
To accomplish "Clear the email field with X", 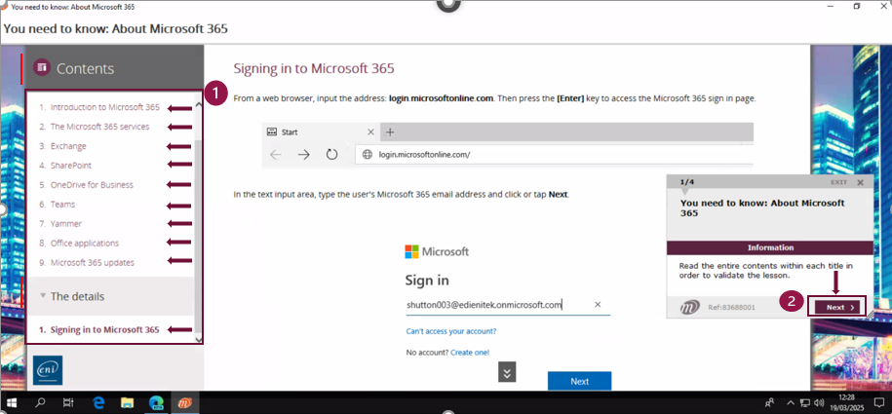I will click(598, 304).
